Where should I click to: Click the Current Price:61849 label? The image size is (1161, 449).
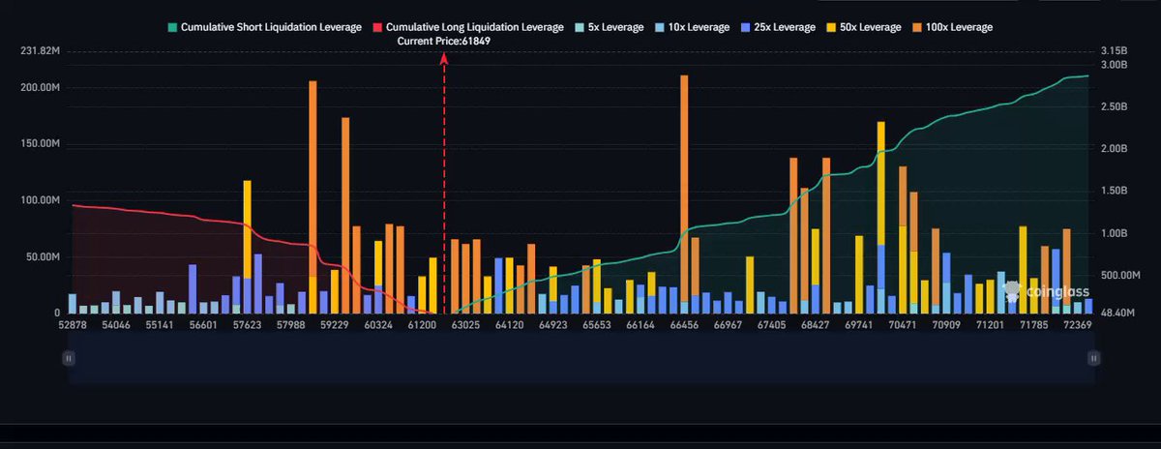(444, 42)
